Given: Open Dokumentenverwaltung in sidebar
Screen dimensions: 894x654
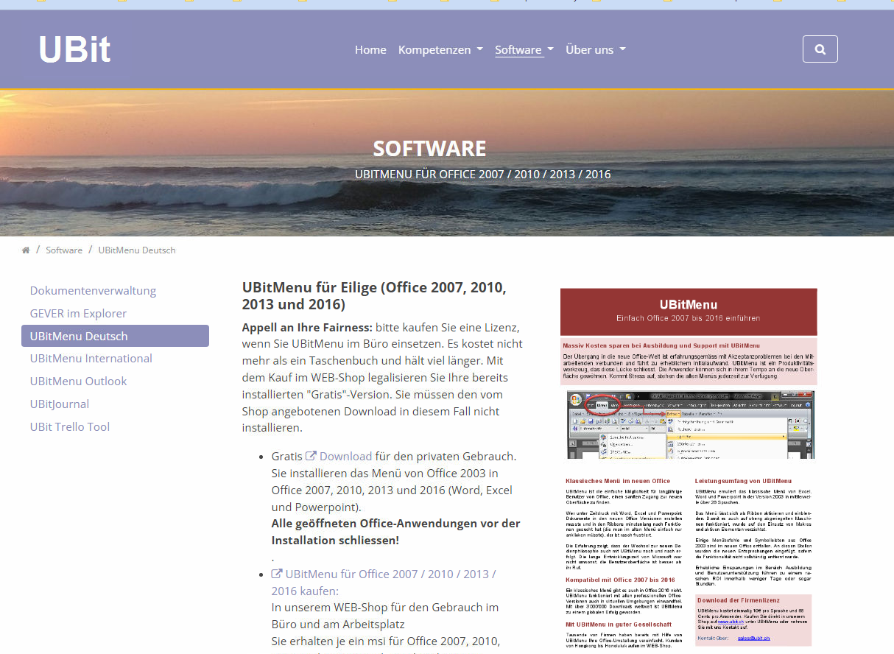Looking at the screenshot, I should (x=93, y=290).
